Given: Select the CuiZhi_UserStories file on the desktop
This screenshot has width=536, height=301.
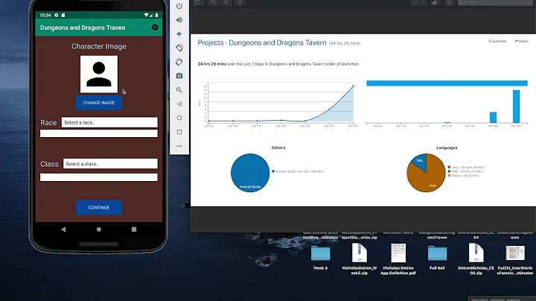Looking at the screenshot, I should pos(515,260).
